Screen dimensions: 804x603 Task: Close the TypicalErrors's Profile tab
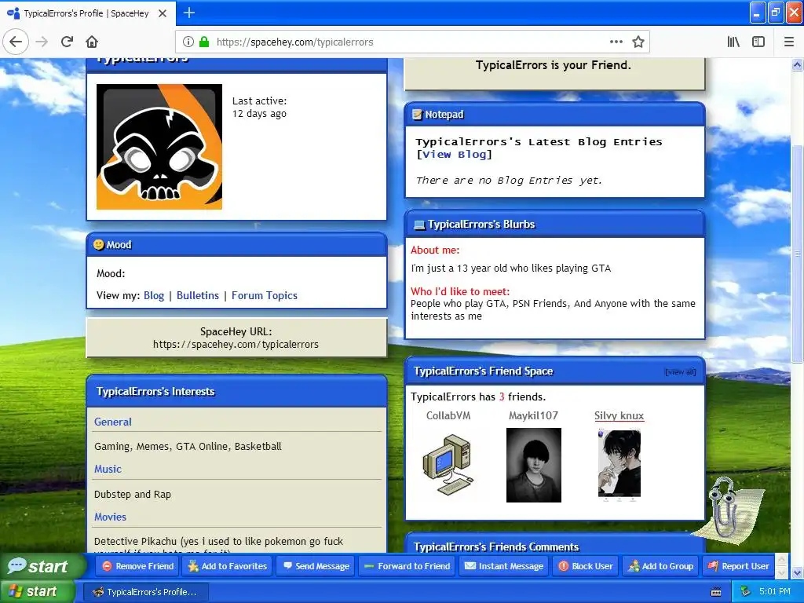point(163,13)
